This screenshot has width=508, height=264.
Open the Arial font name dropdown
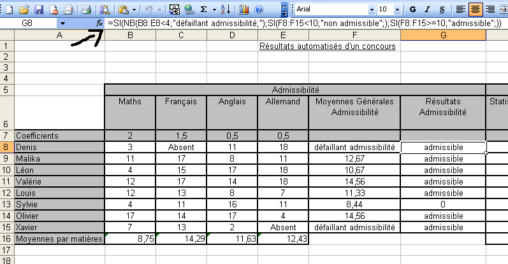(x=372, y=10)
